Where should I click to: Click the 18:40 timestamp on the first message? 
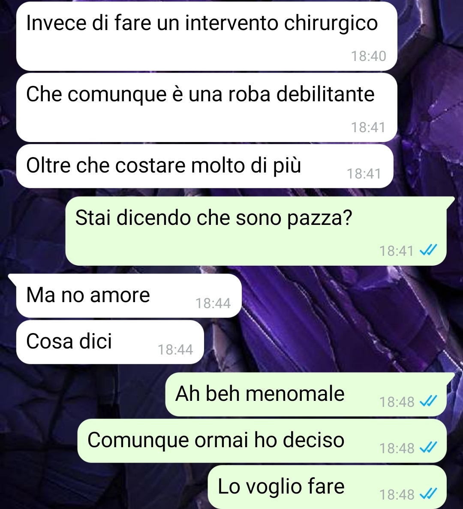pos(369,56)
